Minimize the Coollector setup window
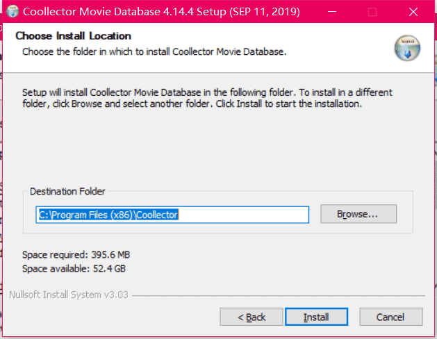The height and width of the screenshot is (339, 437). [332, 12]
